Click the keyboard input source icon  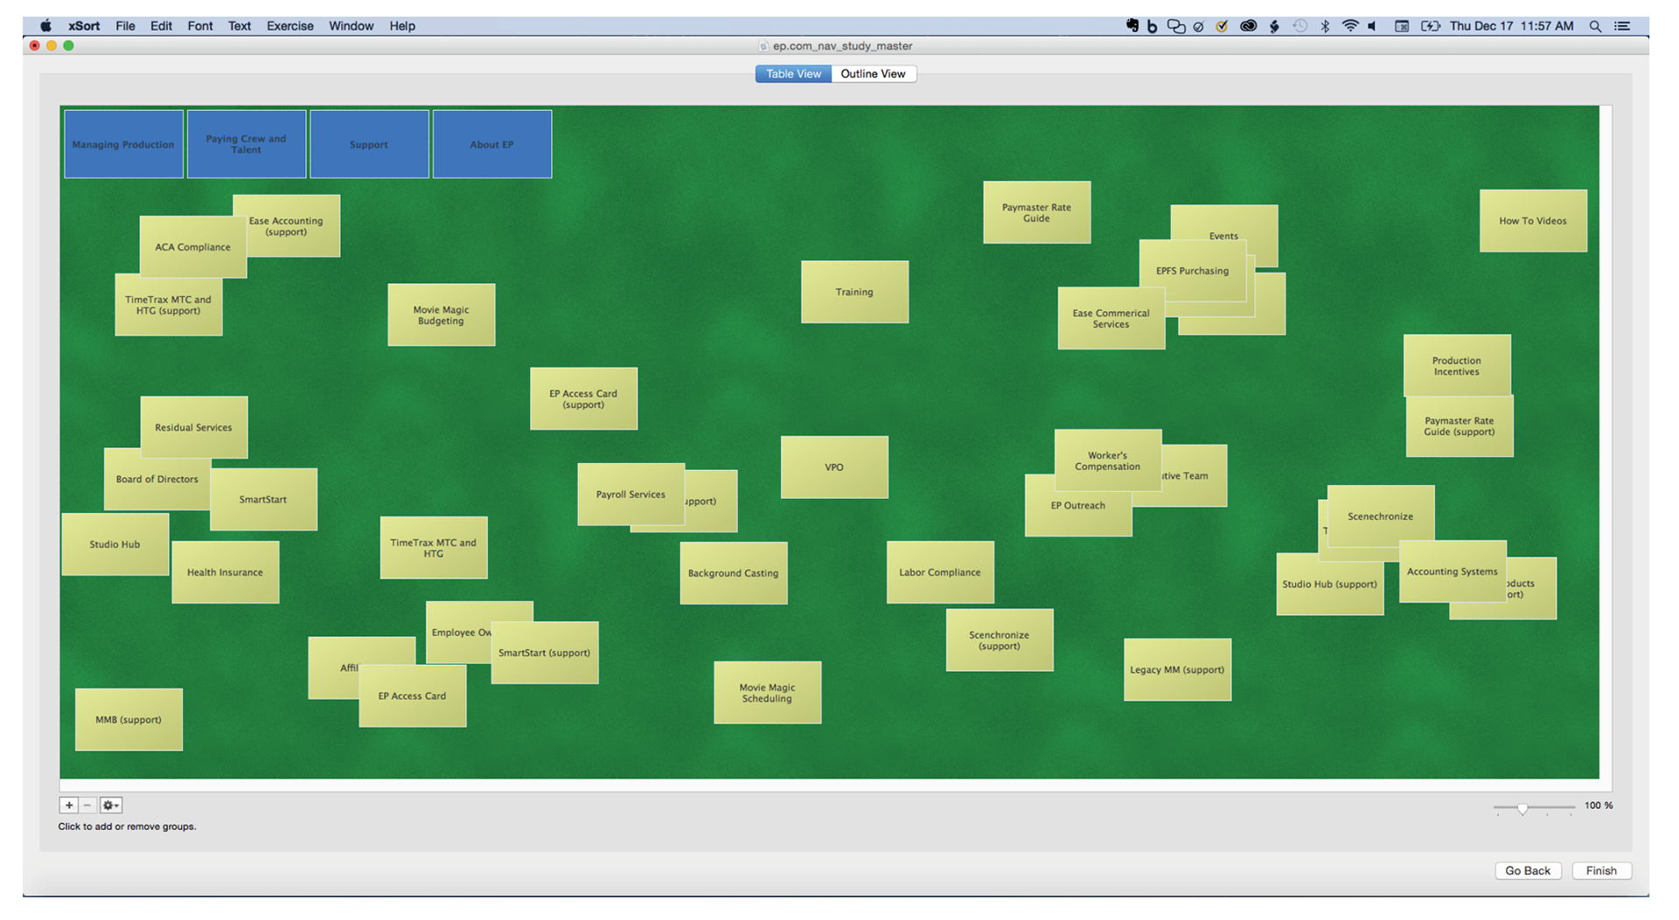(1402, 26)
